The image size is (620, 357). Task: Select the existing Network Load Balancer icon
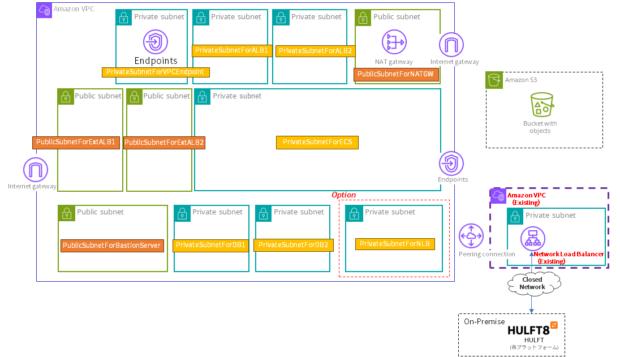(x=533, y=238)
